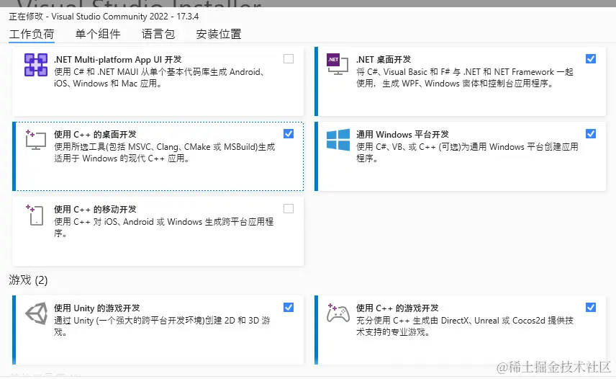The width and height of the screenshot is (616, 379).
Task: Click the DirectX, Unreal, Cocos2d description text
Action: tap(465, 326)
